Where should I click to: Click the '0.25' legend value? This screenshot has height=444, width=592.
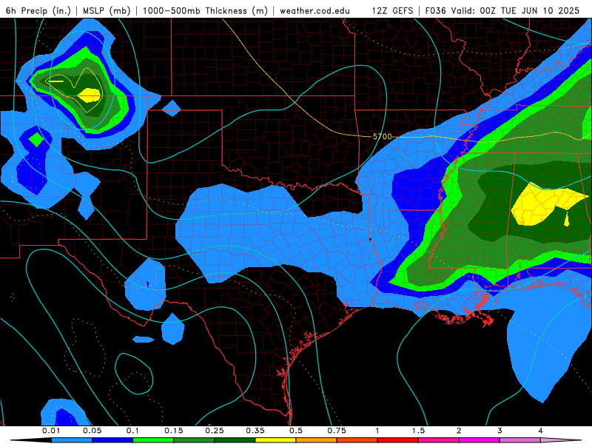pyautogui.click(x=215, y=431)
